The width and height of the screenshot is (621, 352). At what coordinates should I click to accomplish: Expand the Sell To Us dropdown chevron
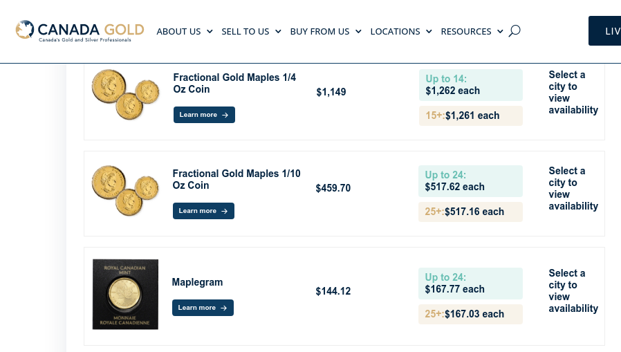[x=278, y=32]
